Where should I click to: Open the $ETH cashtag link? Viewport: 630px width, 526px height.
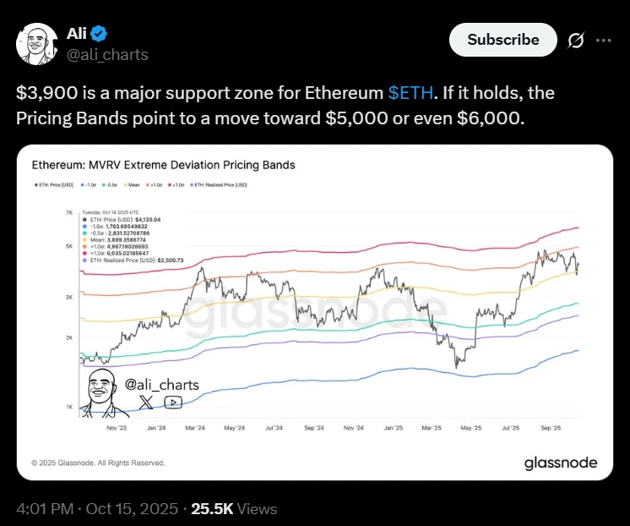[x=410, y=92]
